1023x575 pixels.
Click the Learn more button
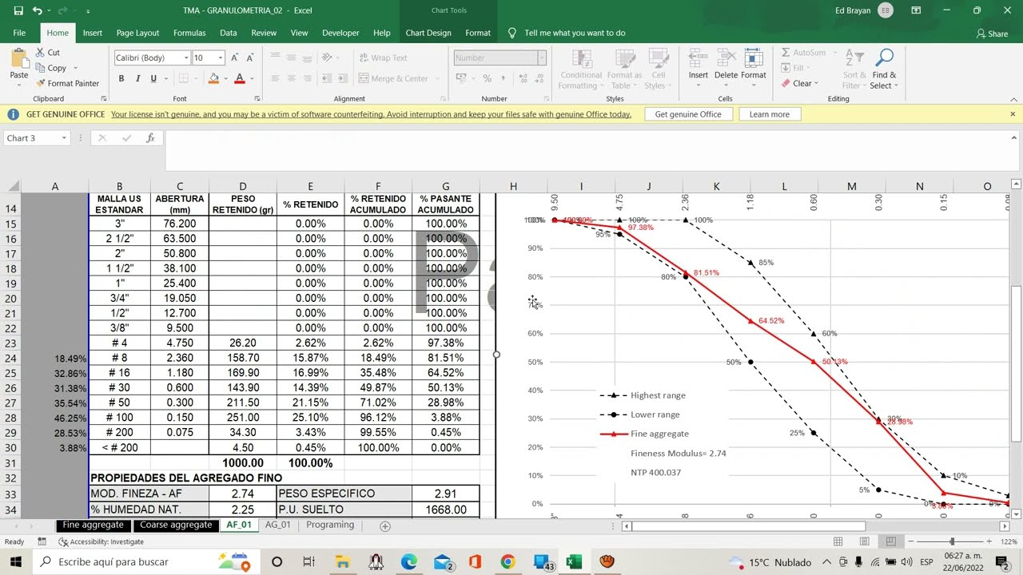tap(770, 114)
